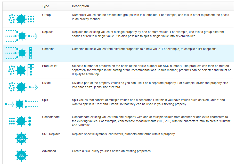Open the Advanced SQL icon
This screenshot has width=236, height=166.
click(x=21, y=155)
